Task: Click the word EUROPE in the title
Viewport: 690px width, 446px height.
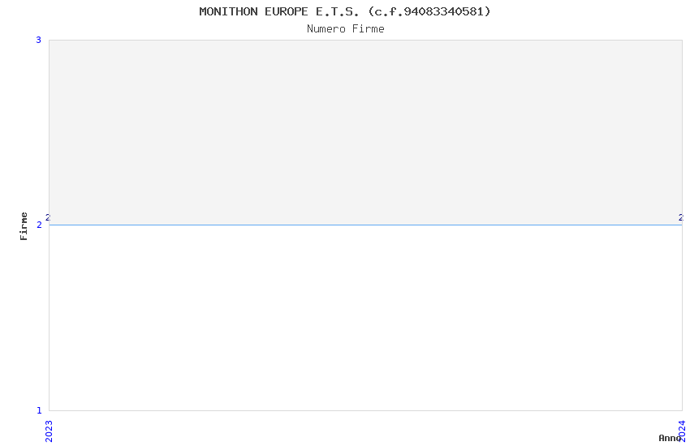Action: click(x=286, y=11)
